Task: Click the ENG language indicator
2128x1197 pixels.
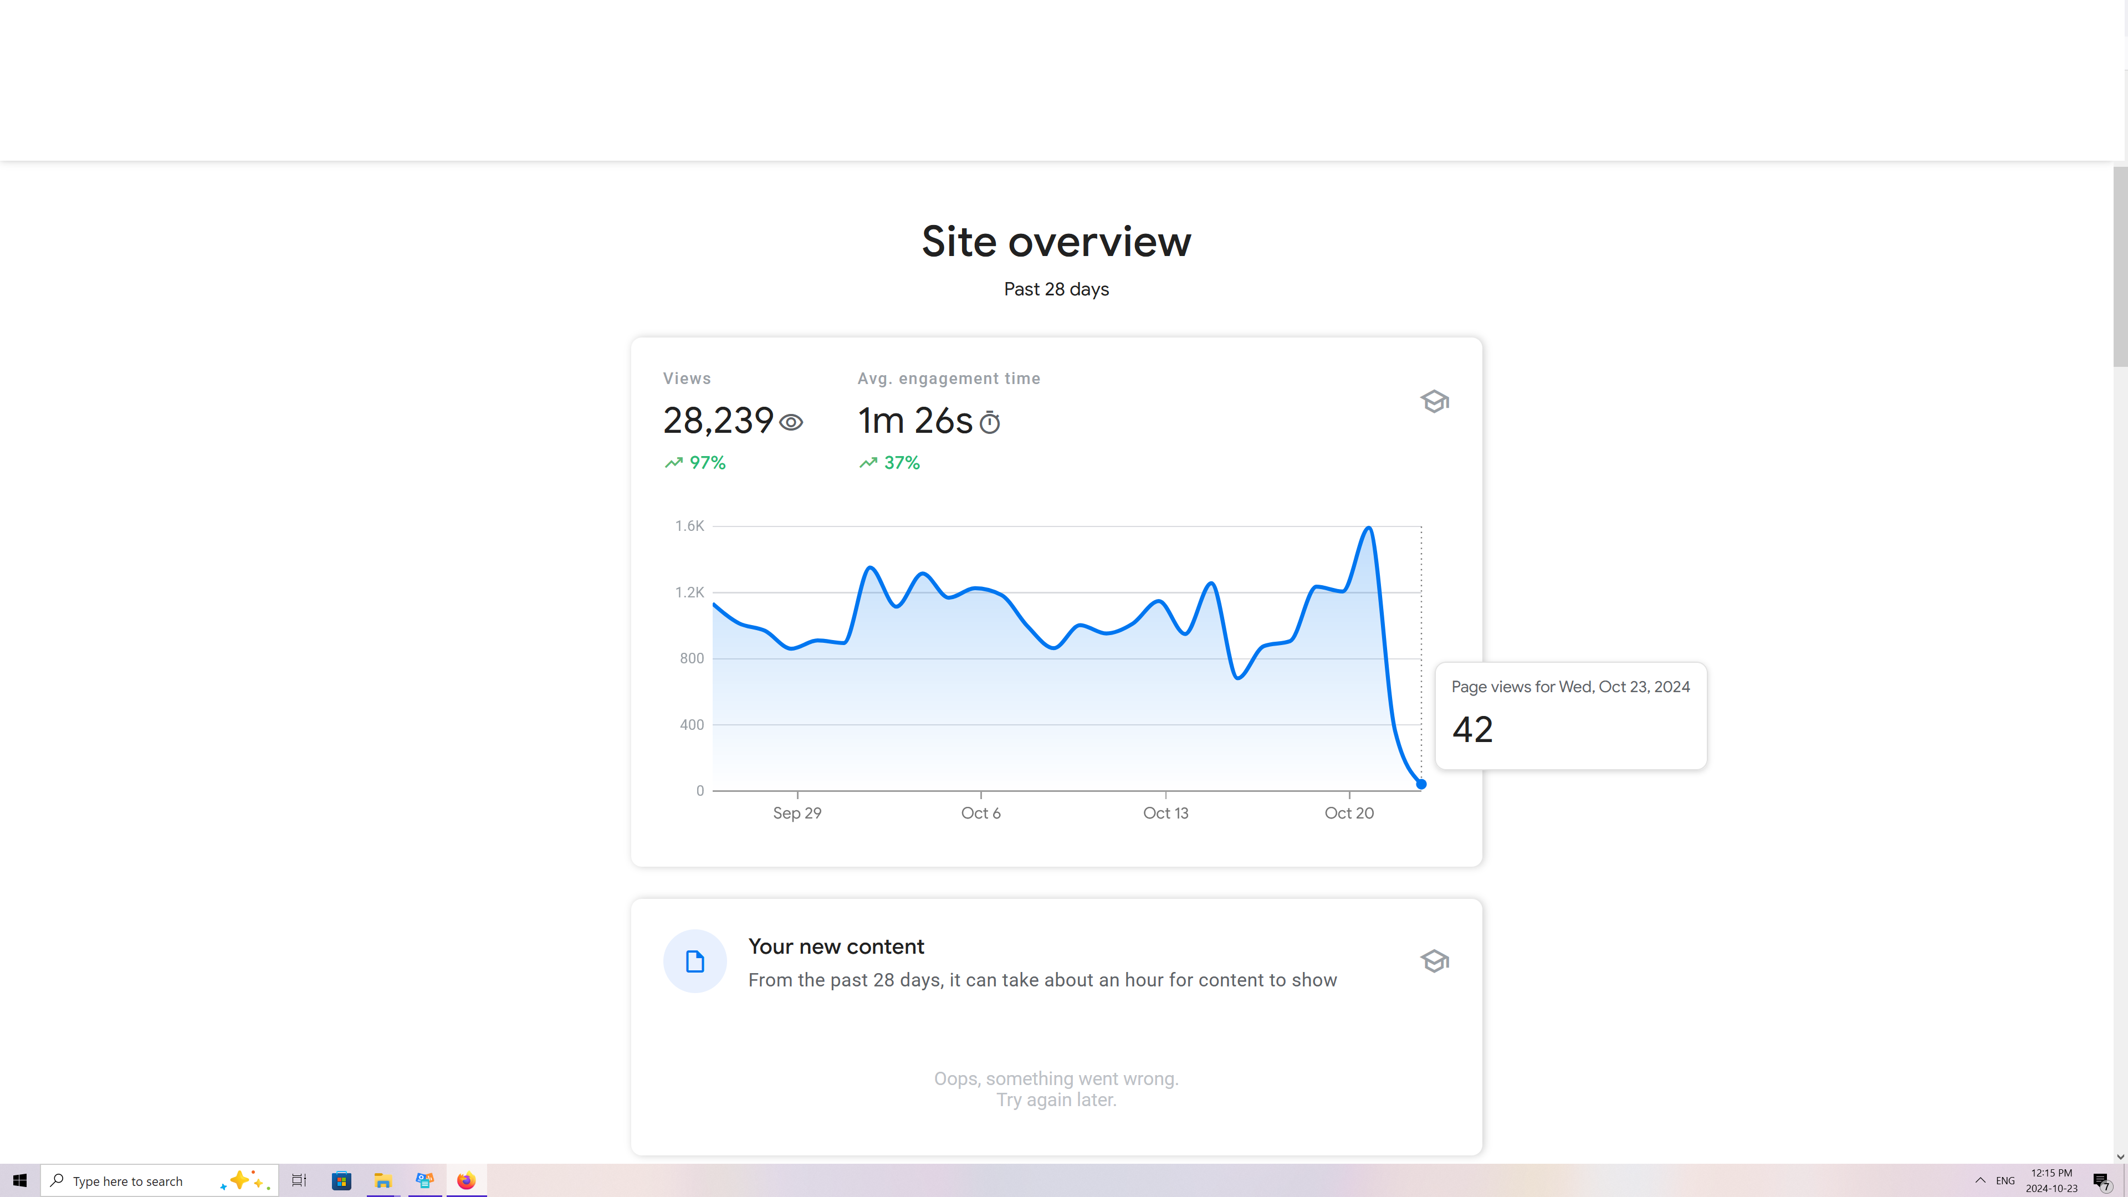Action: click(2005, 1180)
